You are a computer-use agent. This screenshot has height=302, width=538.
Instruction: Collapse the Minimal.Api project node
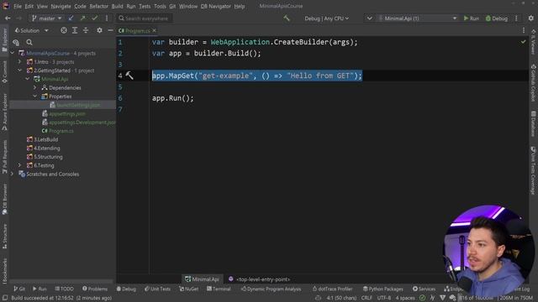[28, 79]
